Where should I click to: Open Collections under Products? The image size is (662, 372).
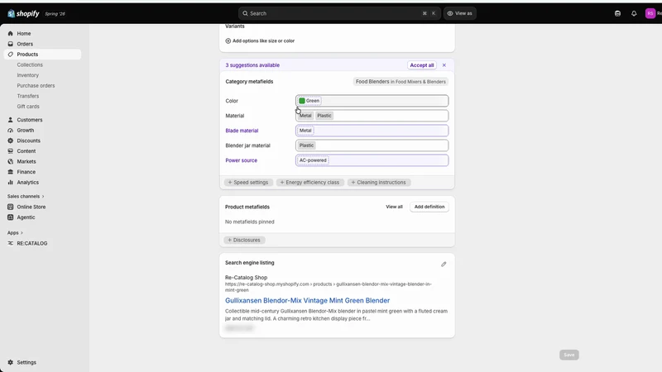click(x=30, y=65)
